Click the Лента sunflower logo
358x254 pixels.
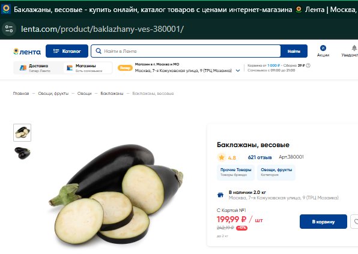click(x=27, y=52)
